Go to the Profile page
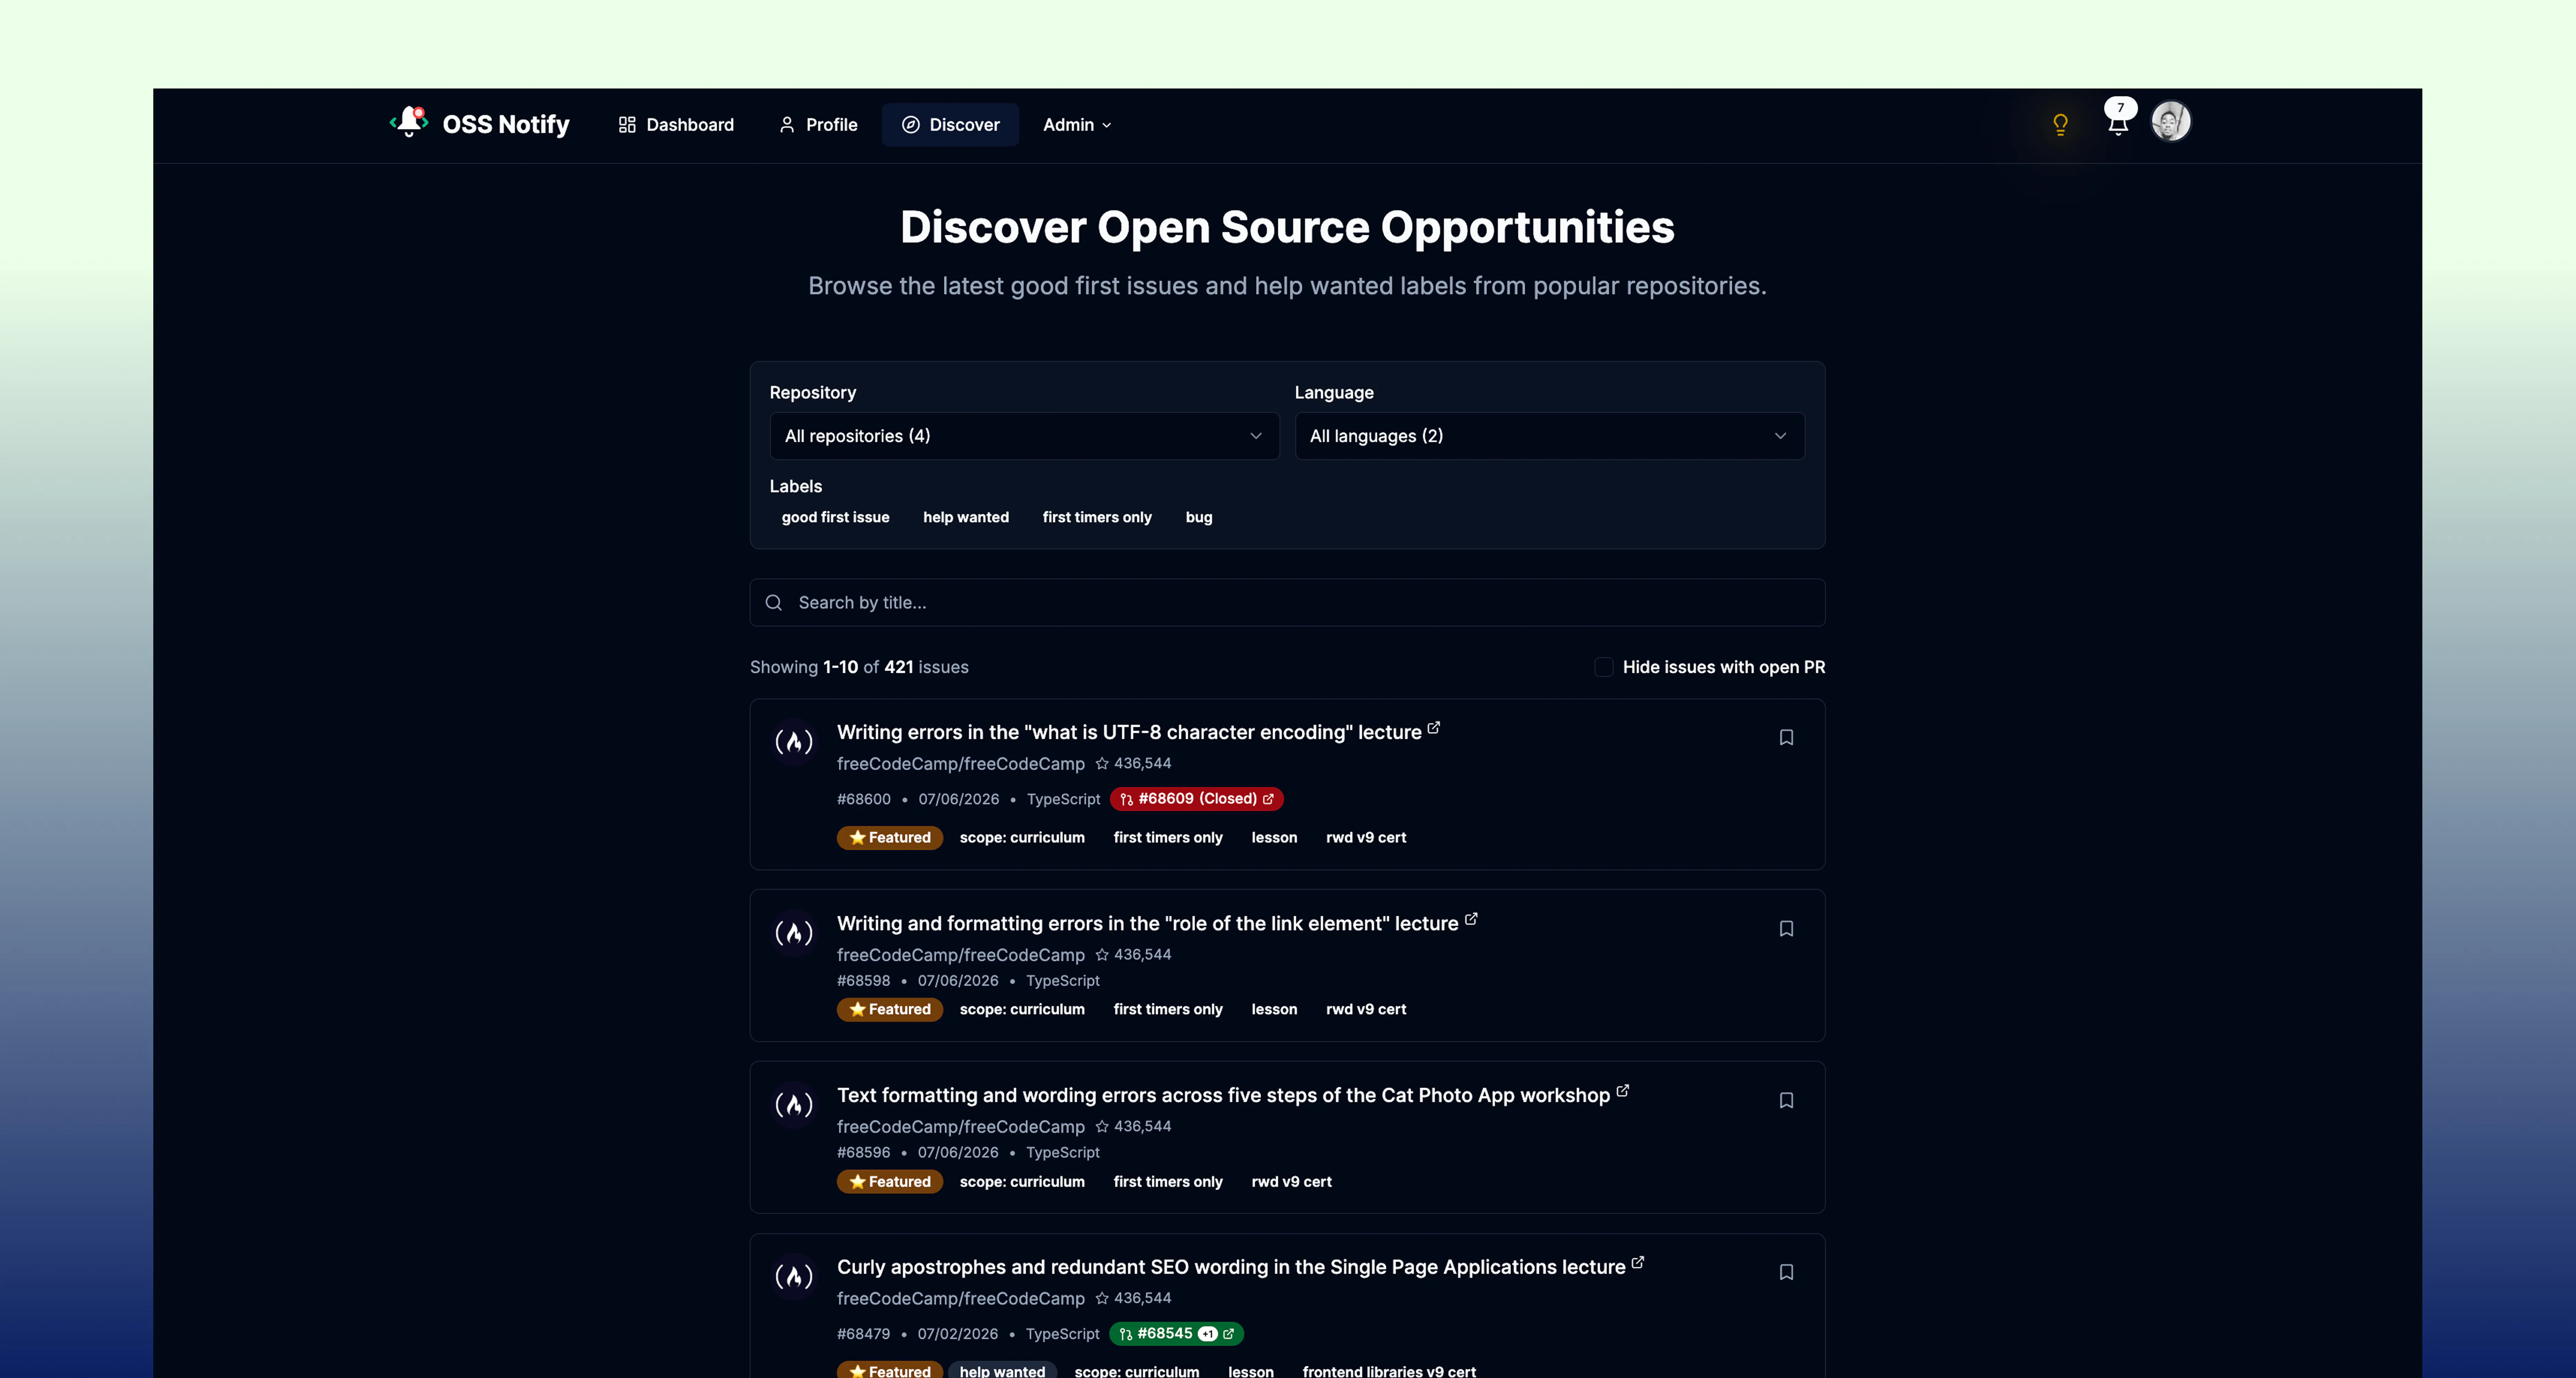This screenshot has width=2576, height=1378. (818, 125)
